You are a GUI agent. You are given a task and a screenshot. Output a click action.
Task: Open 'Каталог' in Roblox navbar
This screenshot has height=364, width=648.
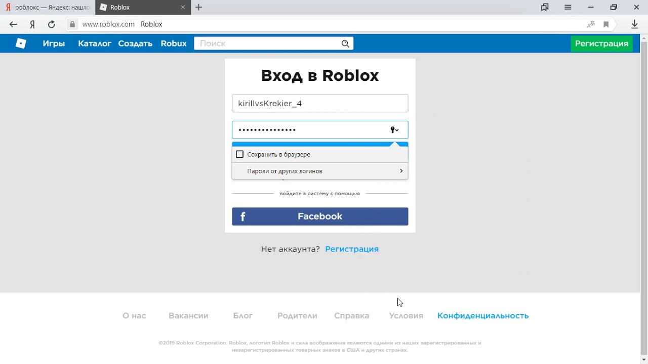click(x=95, y=43)
